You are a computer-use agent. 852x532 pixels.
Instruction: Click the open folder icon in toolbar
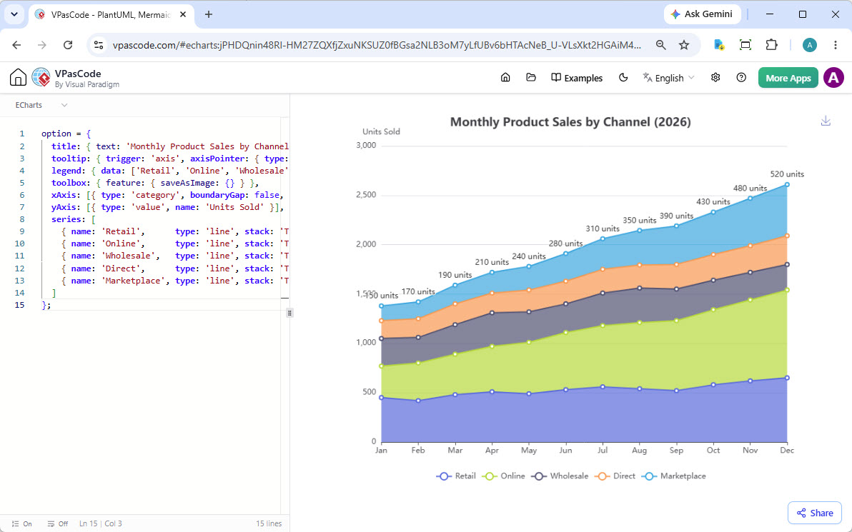coord(531,78)
